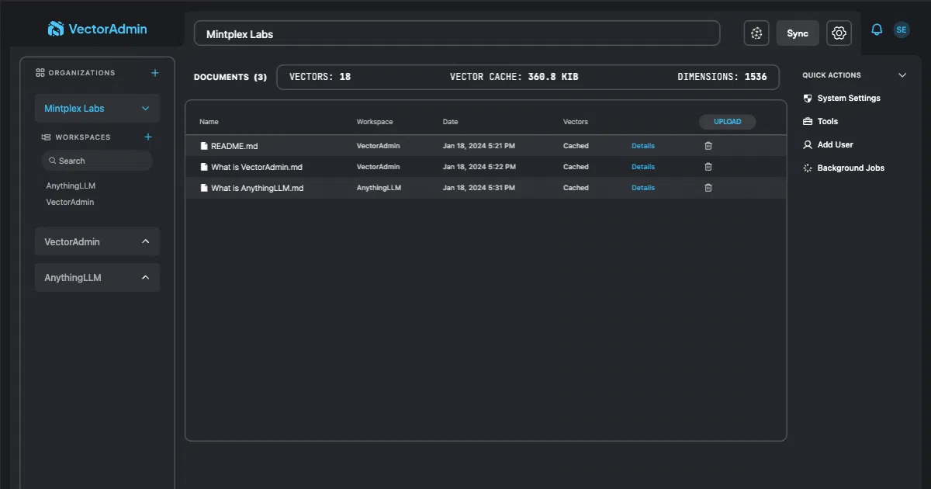Click trash icon for What is AnythingLLM.md

pyautogui.click(x=708, y=188)
